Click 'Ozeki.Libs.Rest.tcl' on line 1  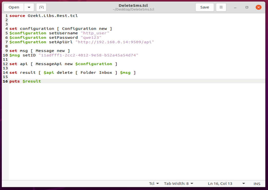tap(53, 16)
